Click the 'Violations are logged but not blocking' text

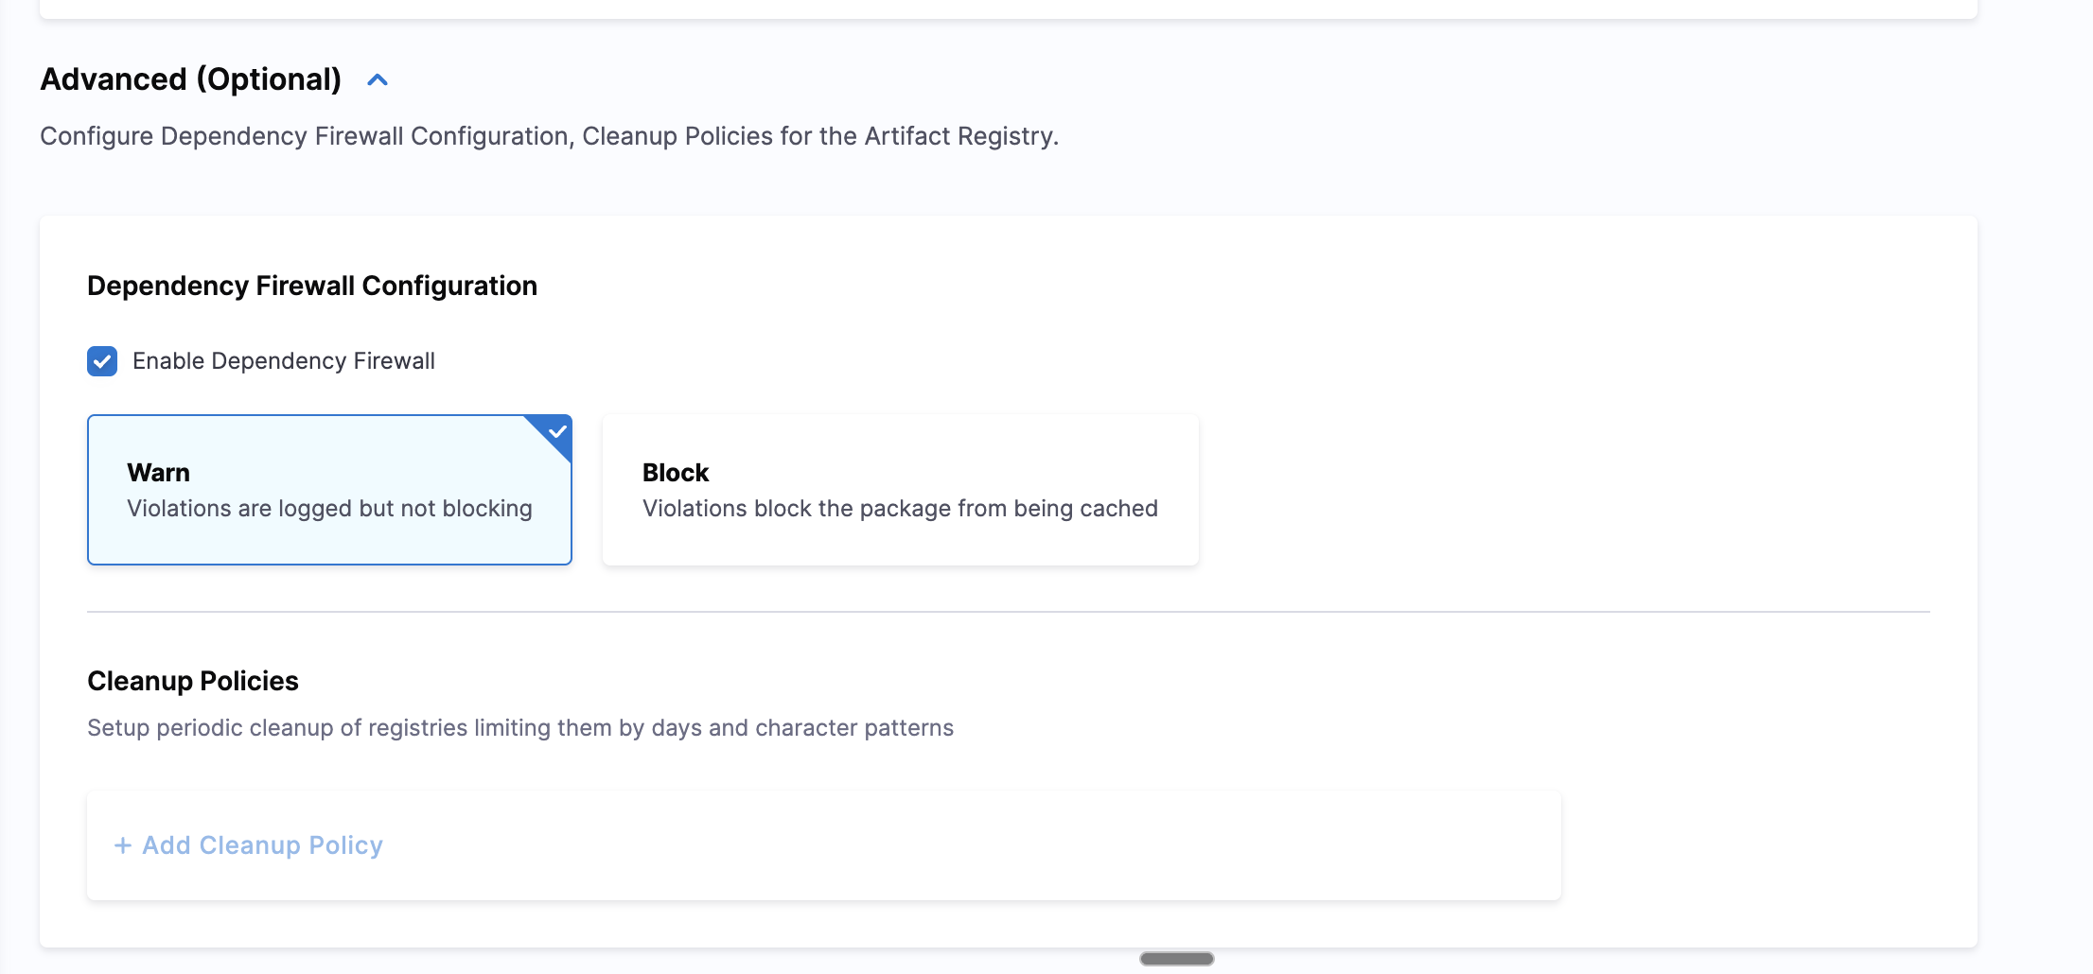click(329, 509)
